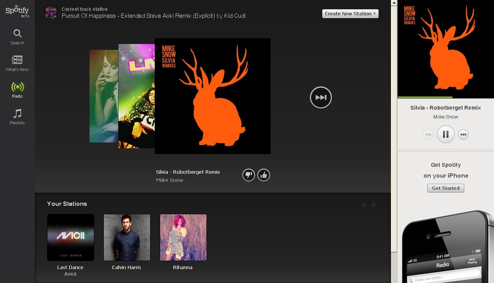The height and width of the screenshot is (283, 494).
Task: Click the Last Dance station label
Action: click(70, 267)
